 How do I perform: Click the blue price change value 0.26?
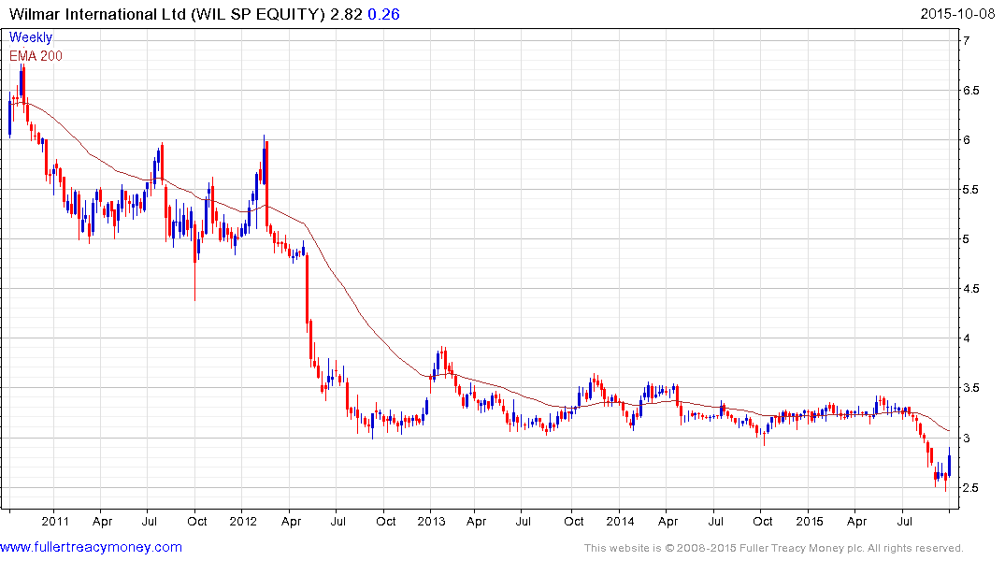(383, 14)
